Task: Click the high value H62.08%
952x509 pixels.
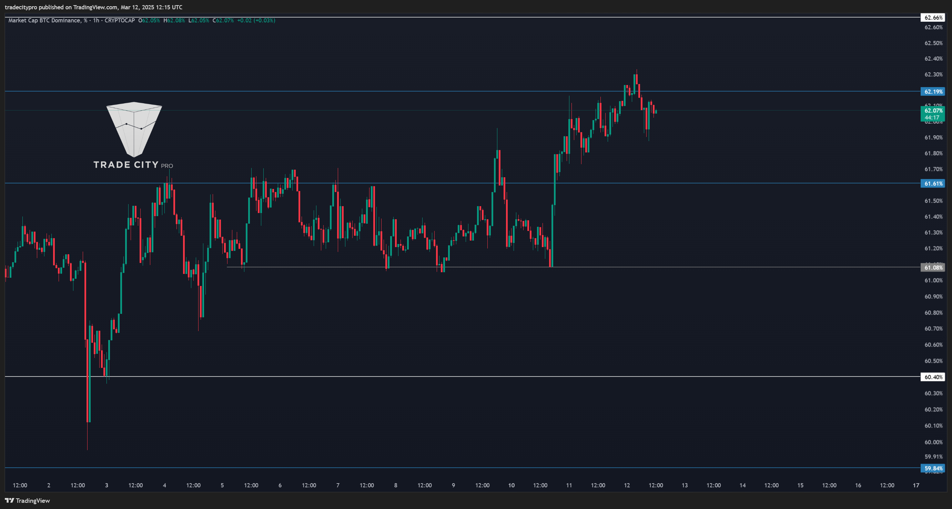Action: (174, 21)
